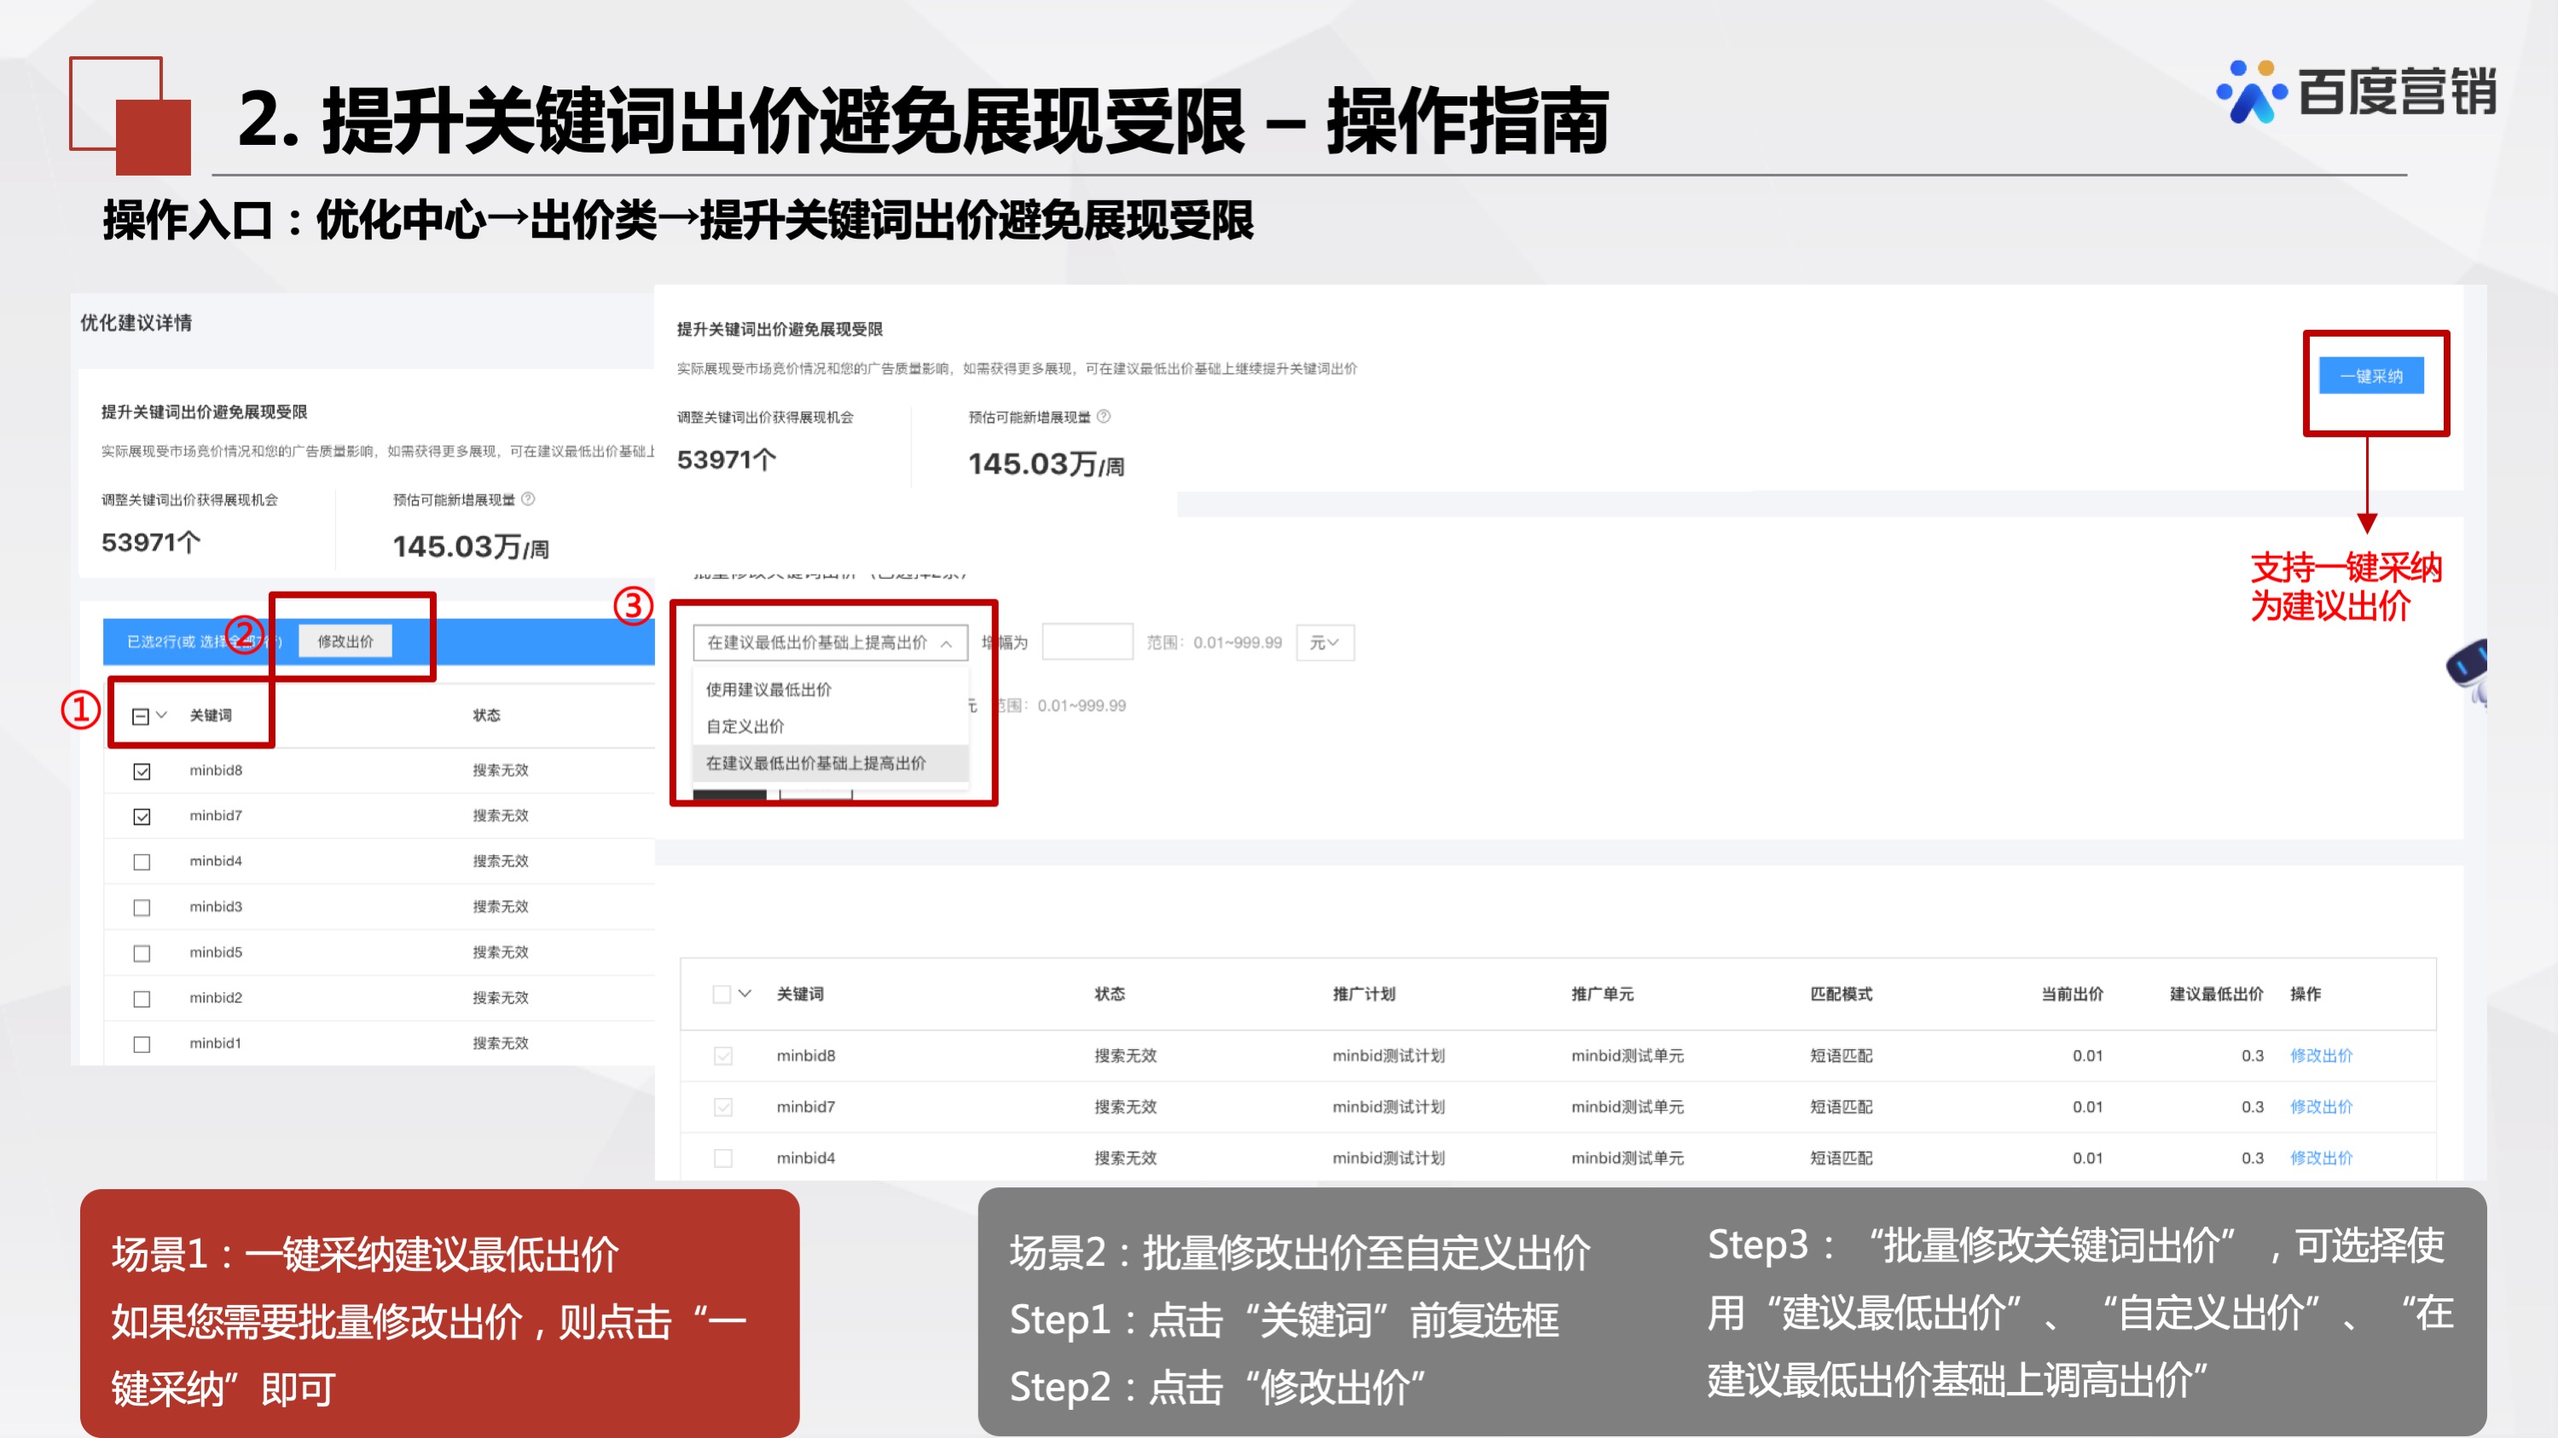
Task: Check the minbid3 keyword checkbox
Action: 141,906
